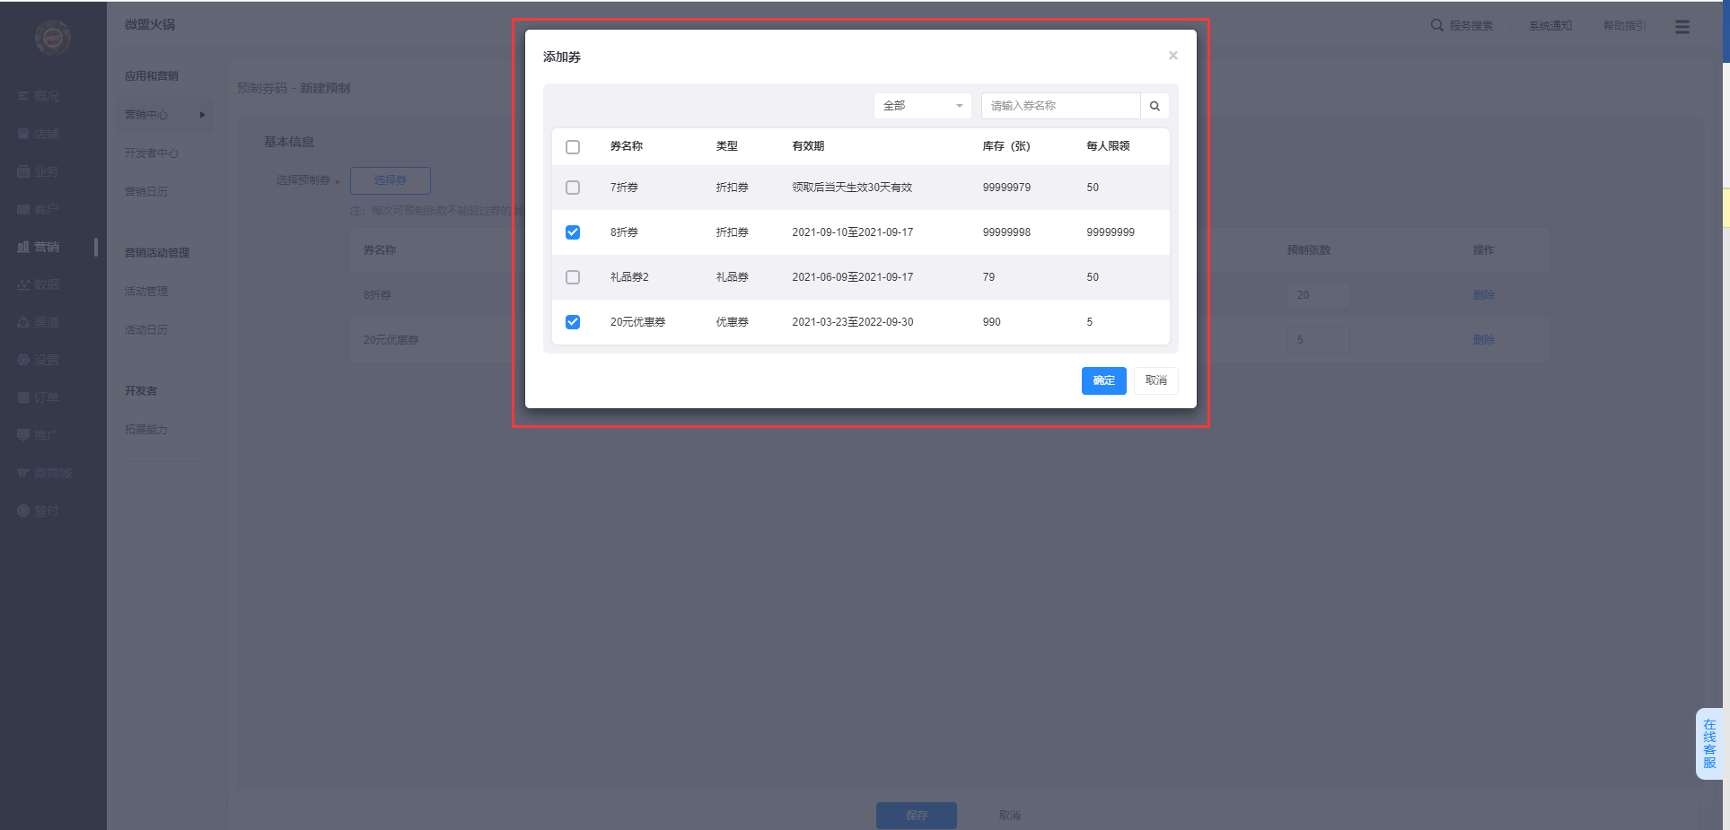Open the 在线客服 floating widget
Viewport: 1730px width, 830px height.
tap(1708, 744)
